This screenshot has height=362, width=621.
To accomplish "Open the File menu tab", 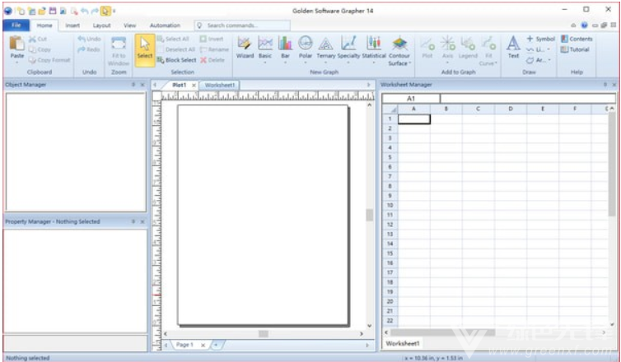I will tap(16, 26).
